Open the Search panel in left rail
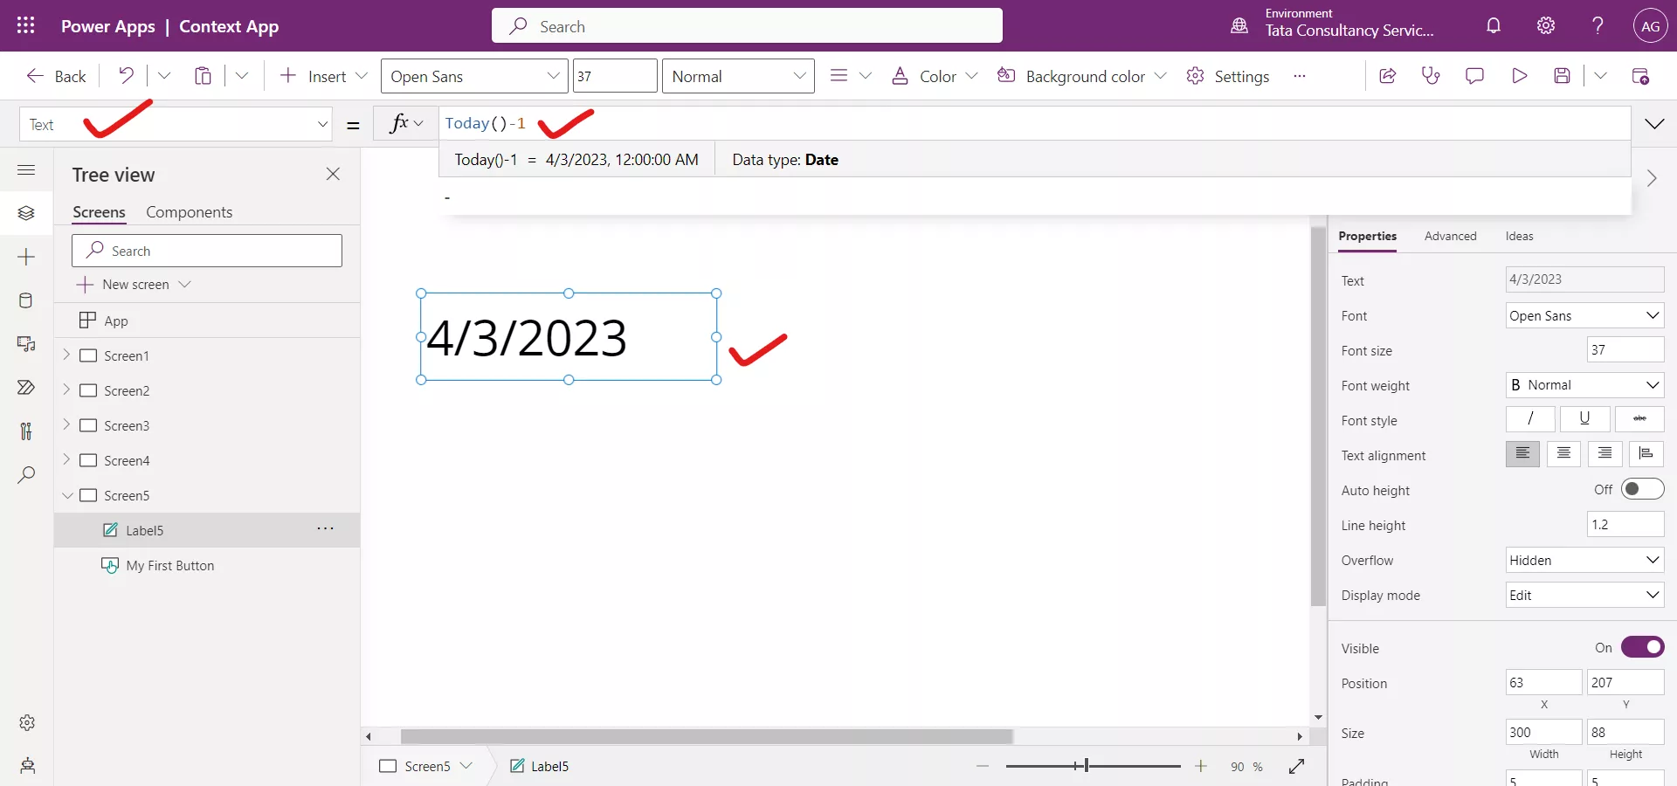 (x=26, y=475)
